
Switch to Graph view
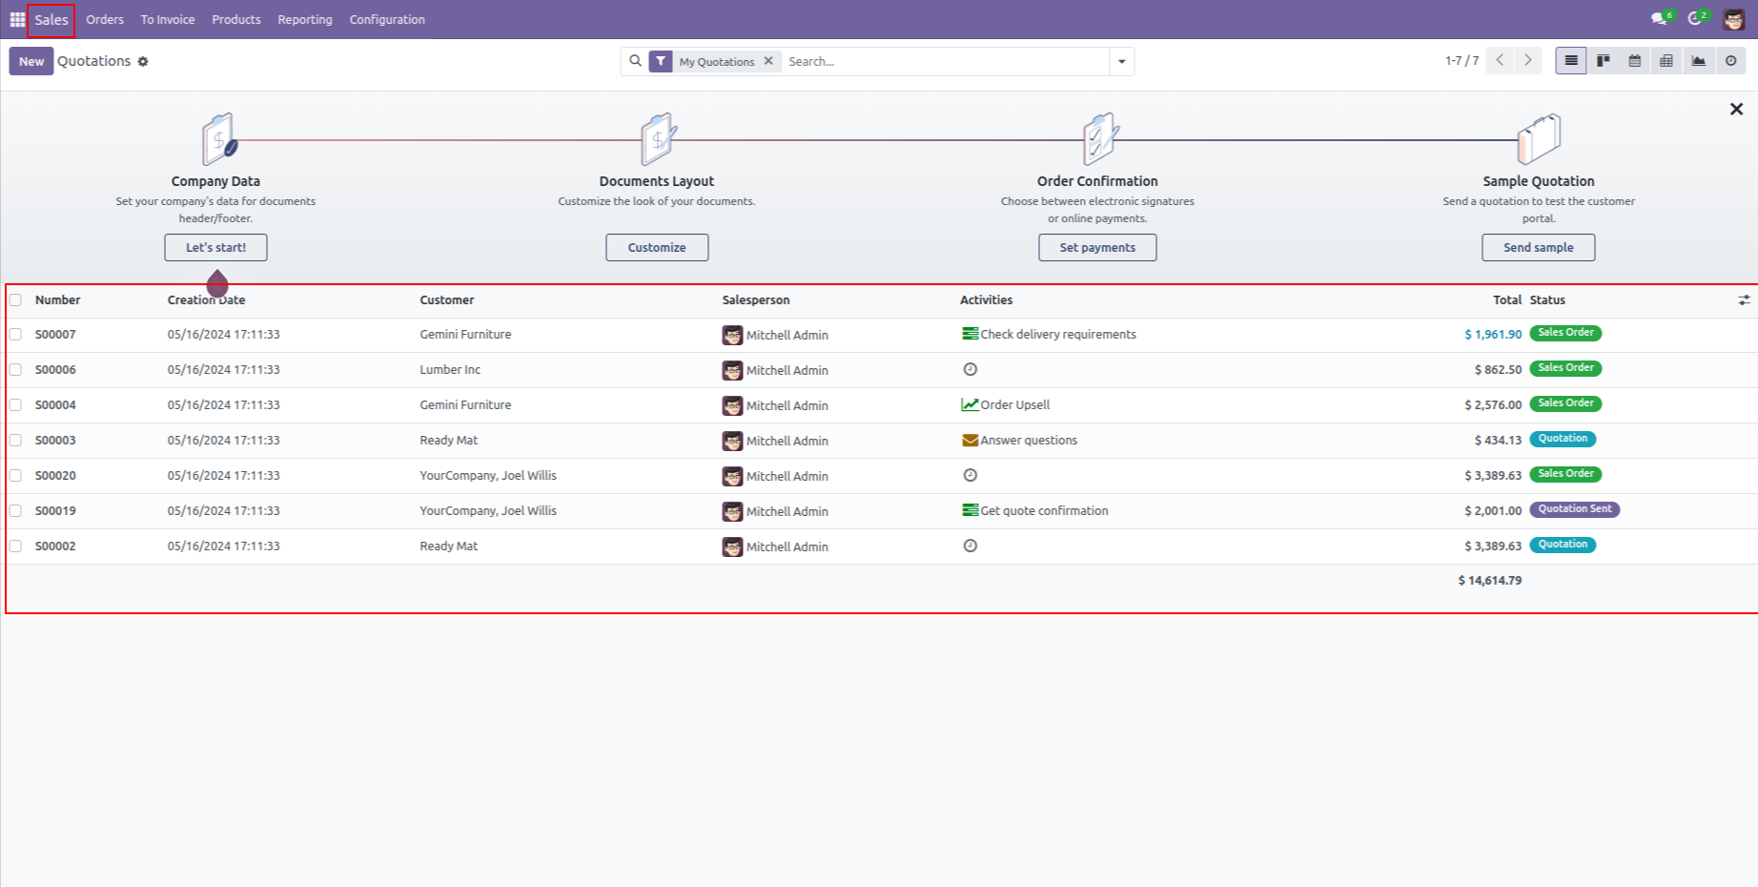(x=1698, y=61)
